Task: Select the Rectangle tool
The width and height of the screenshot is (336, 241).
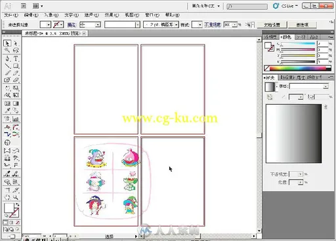Action: coord(16,65)
